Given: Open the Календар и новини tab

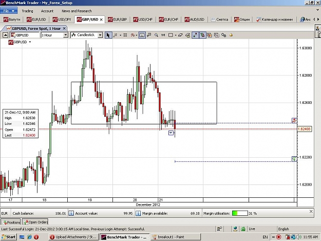Looking at the screenshot, I should [275, 20].
